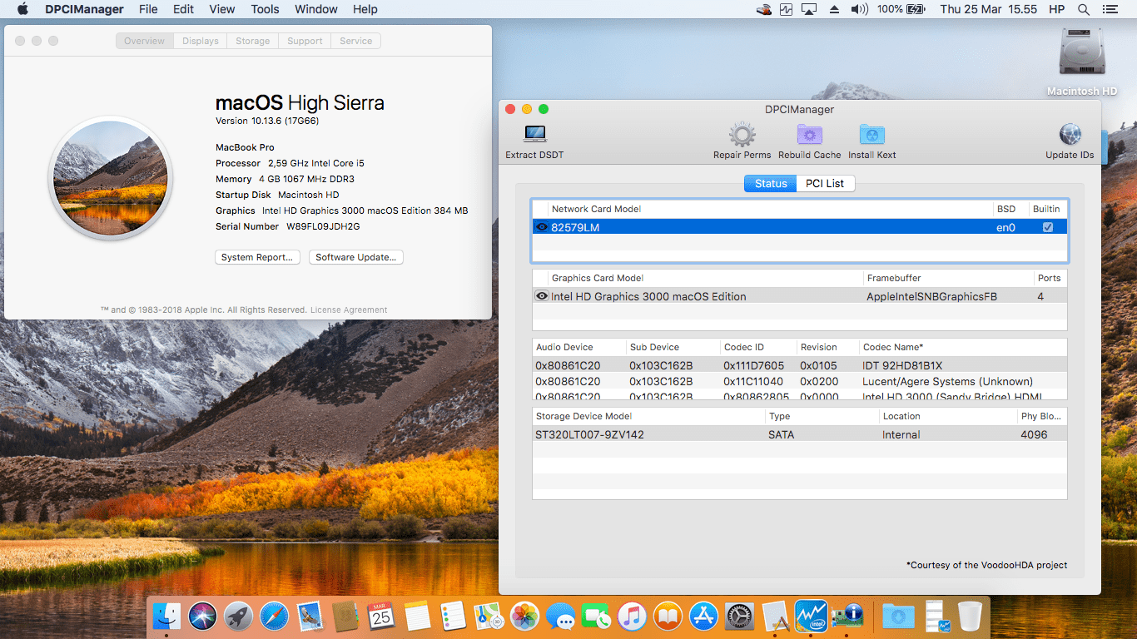Click DPCIManager card icon in dock
The width and height of the screenshot is (1137, 639).
coord(847,617)
